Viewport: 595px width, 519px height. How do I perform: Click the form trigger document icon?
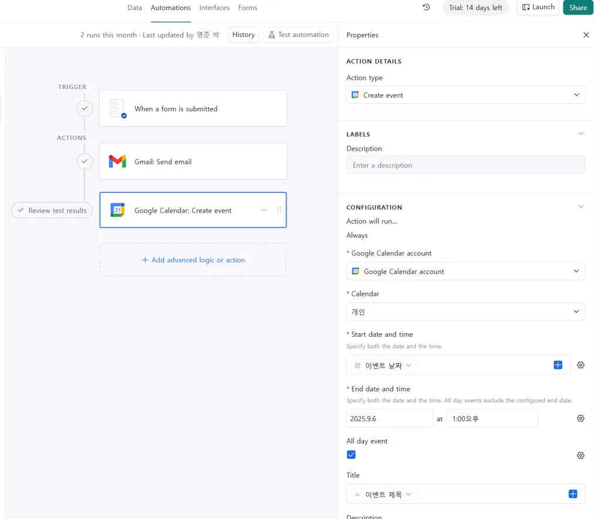[118, 109]
